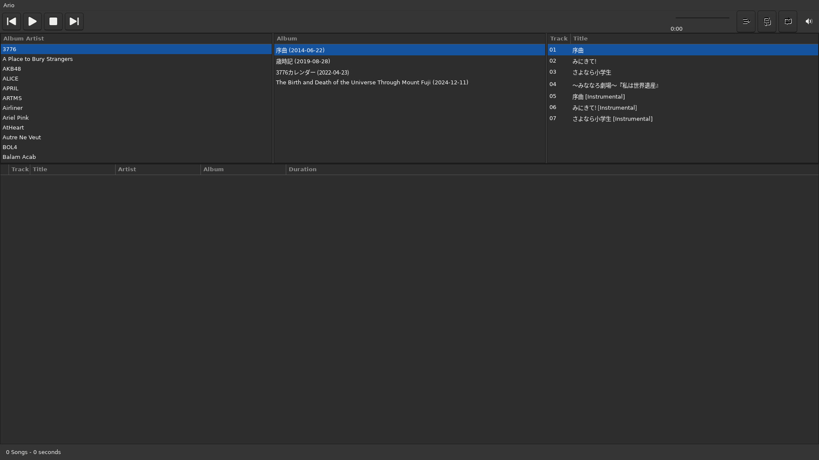This screenshot has width=819, height=460.
Task: Click the song progress seek bar
Action: [702, 18]
